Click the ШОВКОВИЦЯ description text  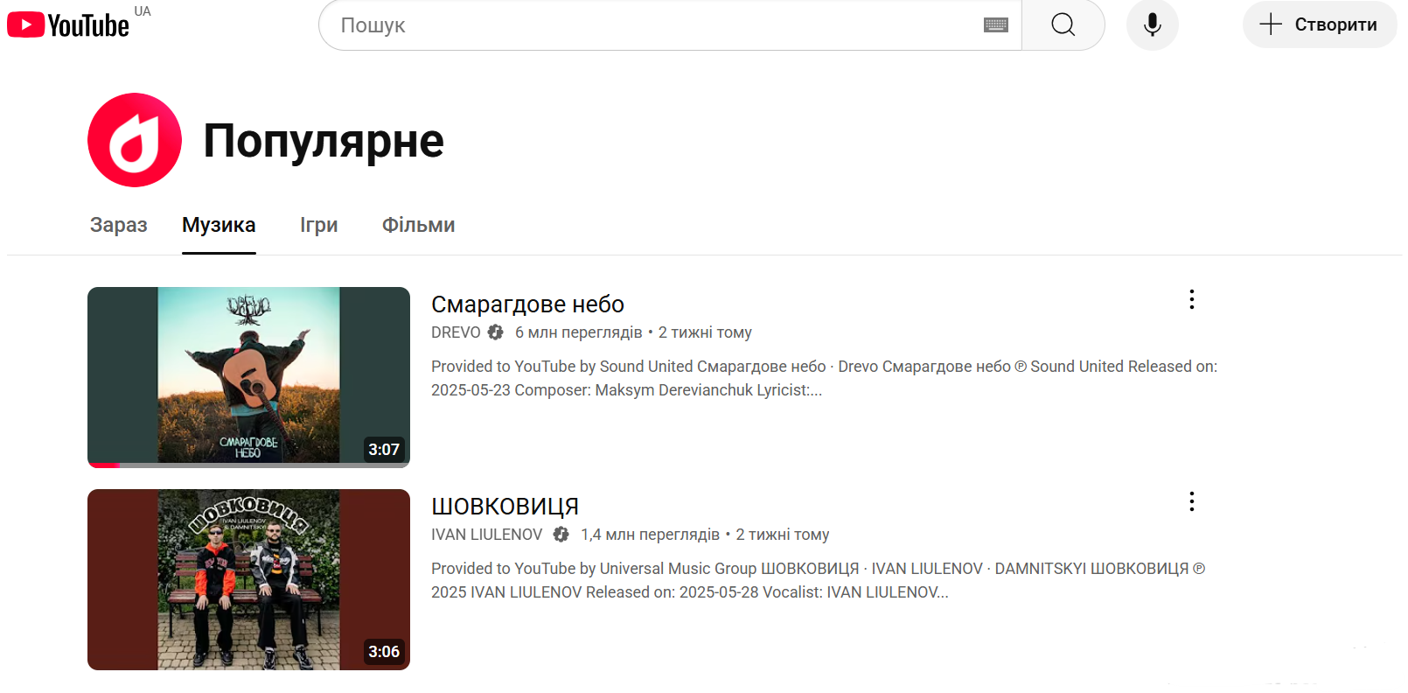(819, 580)
